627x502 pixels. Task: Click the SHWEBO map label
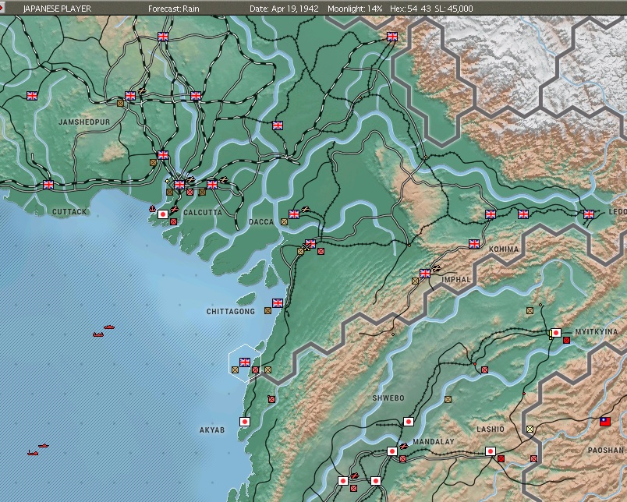coord(388,398)
